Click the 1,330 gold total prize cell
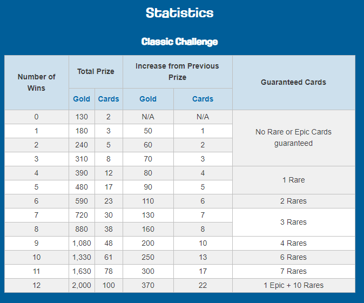The width and height of the screenshot is (364, 303). [x=82, y=257]
